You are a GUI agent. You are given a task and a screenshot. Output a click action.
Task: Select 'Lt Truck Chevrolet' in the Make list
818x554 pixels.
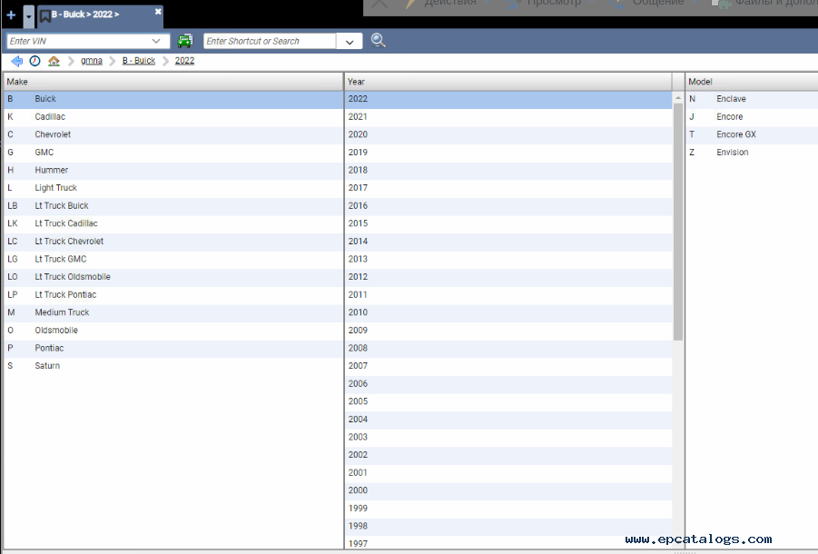pyautogui.click(x=173, y=241)
